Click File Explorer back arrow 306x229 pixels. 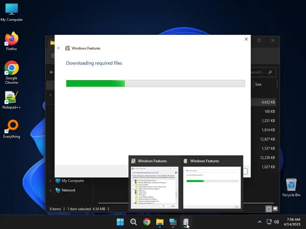point(51,72)
